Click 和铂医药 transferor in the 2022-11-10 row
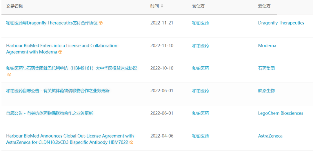The image size is (313, 152). coord(201,46)
